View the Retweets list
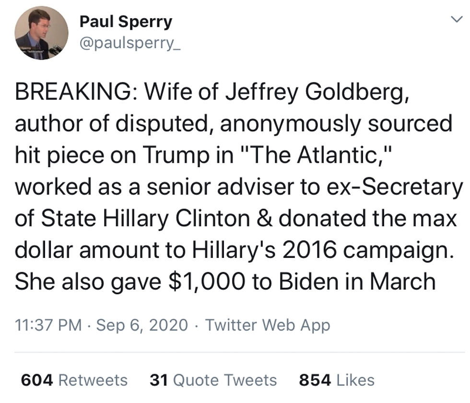 (x=93, y=380)
